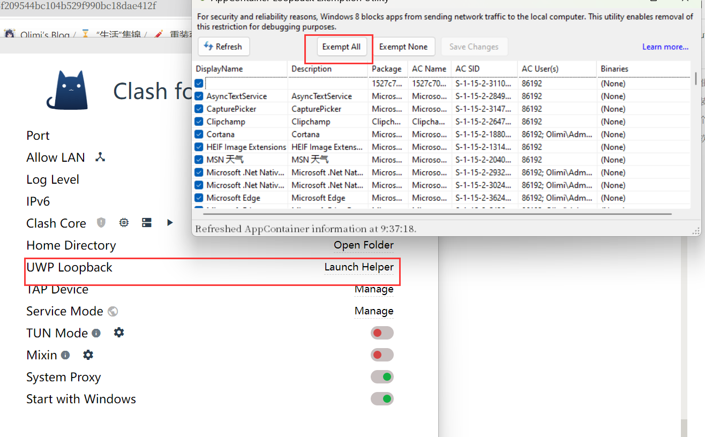705x437 pixels.
Task: Click the chip icon beside Clash Core
Action: pyautogui.click(x=124, y=222)
